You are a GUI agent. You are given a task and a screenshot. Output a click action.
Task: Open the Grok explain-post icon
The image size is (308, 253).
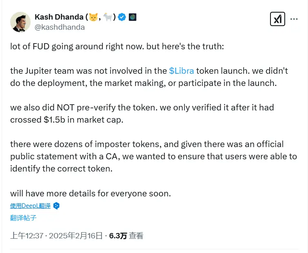277,20
